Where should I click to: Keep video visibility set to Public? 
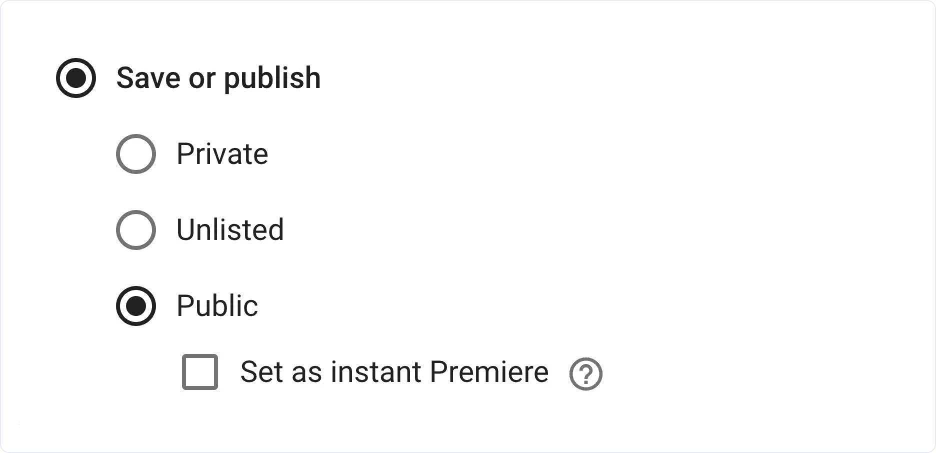[x=136, y=306]
